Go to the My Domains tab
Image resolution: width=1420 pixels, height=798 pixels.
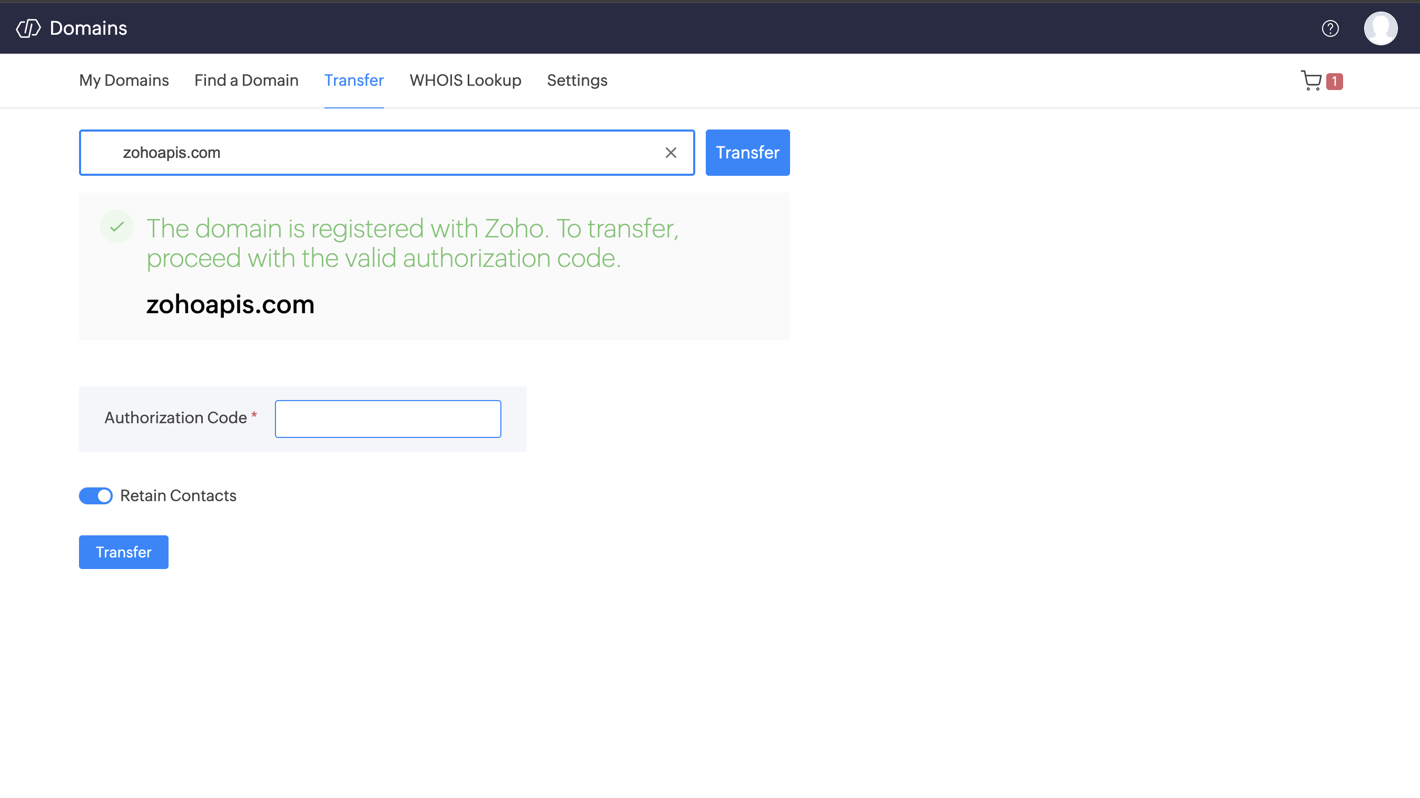(x=124, y=81)
